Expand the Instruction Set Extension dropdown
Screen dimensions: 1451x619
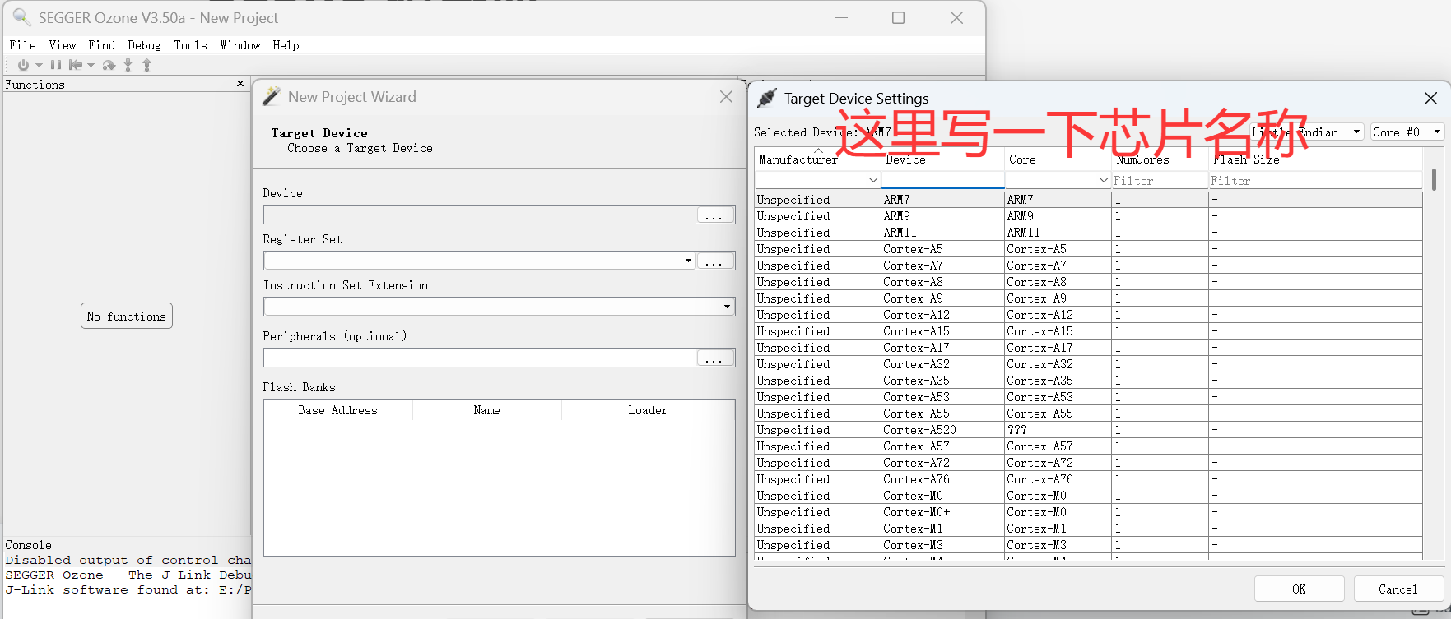(727, 307)
